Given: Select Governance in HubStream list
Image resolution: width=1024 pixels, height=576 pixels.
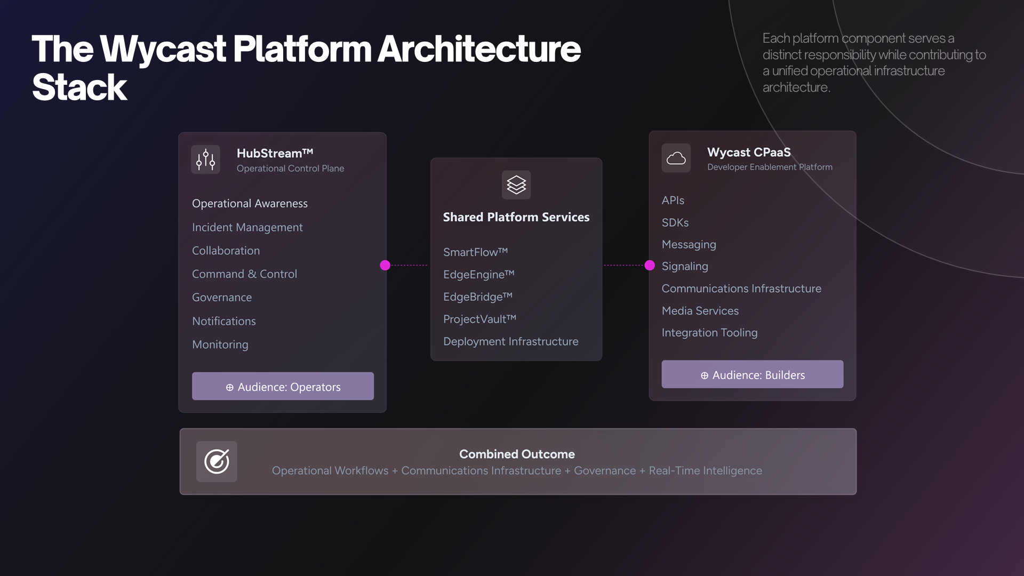Looking at the screenshot, I should click(x=222, y=298).
